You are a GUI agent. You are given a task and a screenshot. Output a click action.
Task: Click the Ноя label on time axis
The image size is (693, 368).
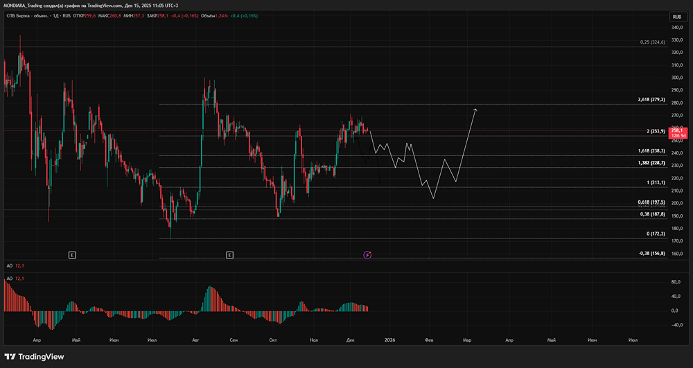(314, 340)
